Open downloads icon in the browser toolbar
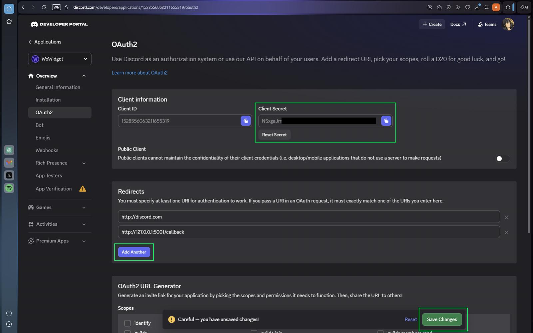 477,7
